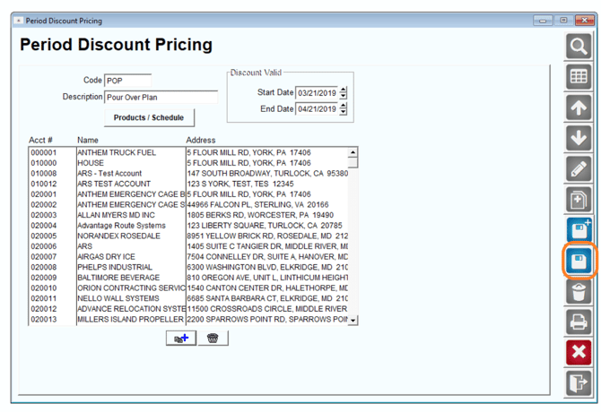
Task: Click the save-as-new disk plus icon
Action: (579, 230)
